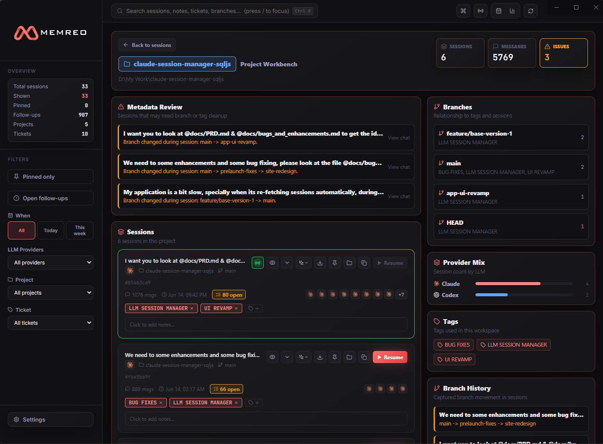603x444 pixels.
Task: Click the Codex provider mix bar
Action: point(524,295)
